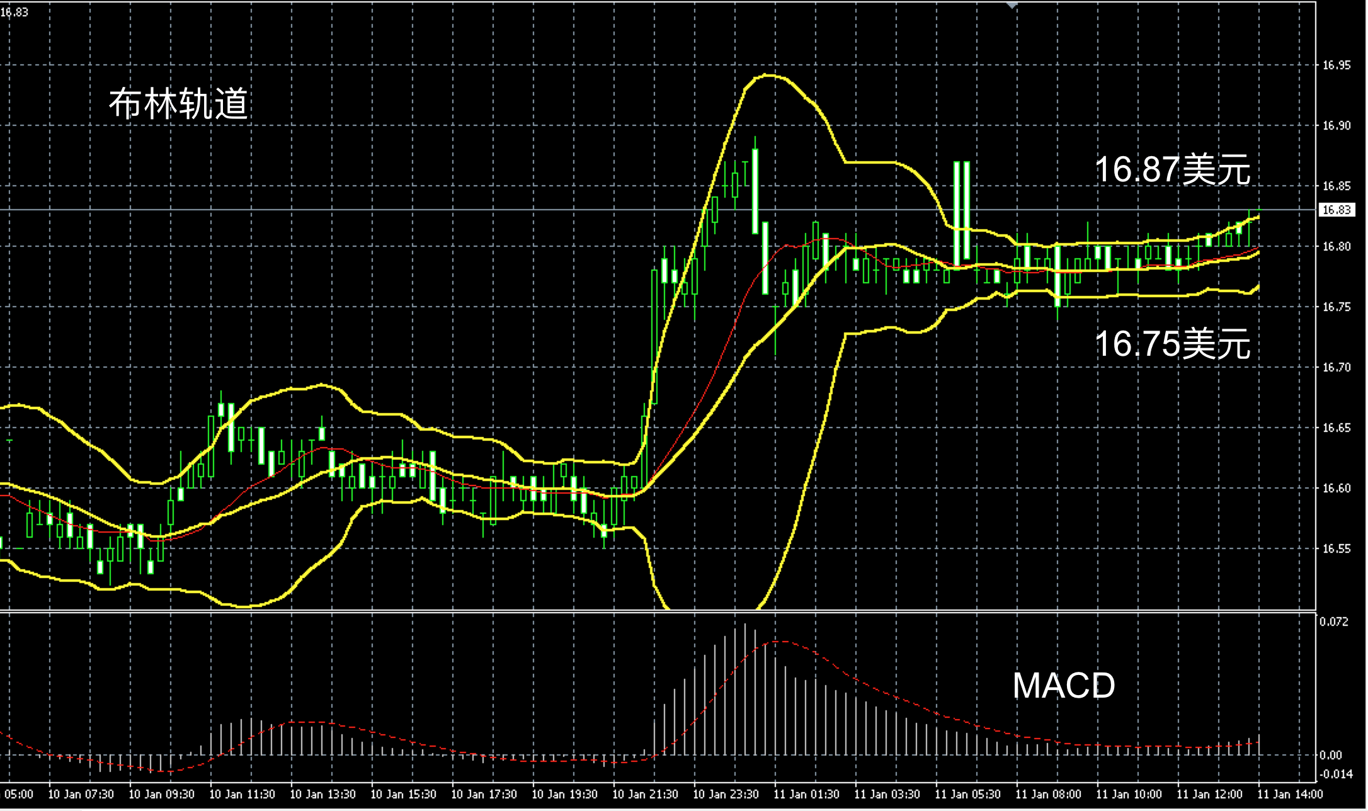Click current price tag 16.83 on axis
This screenshot has width=1368, height=811.
[1336, 210]
